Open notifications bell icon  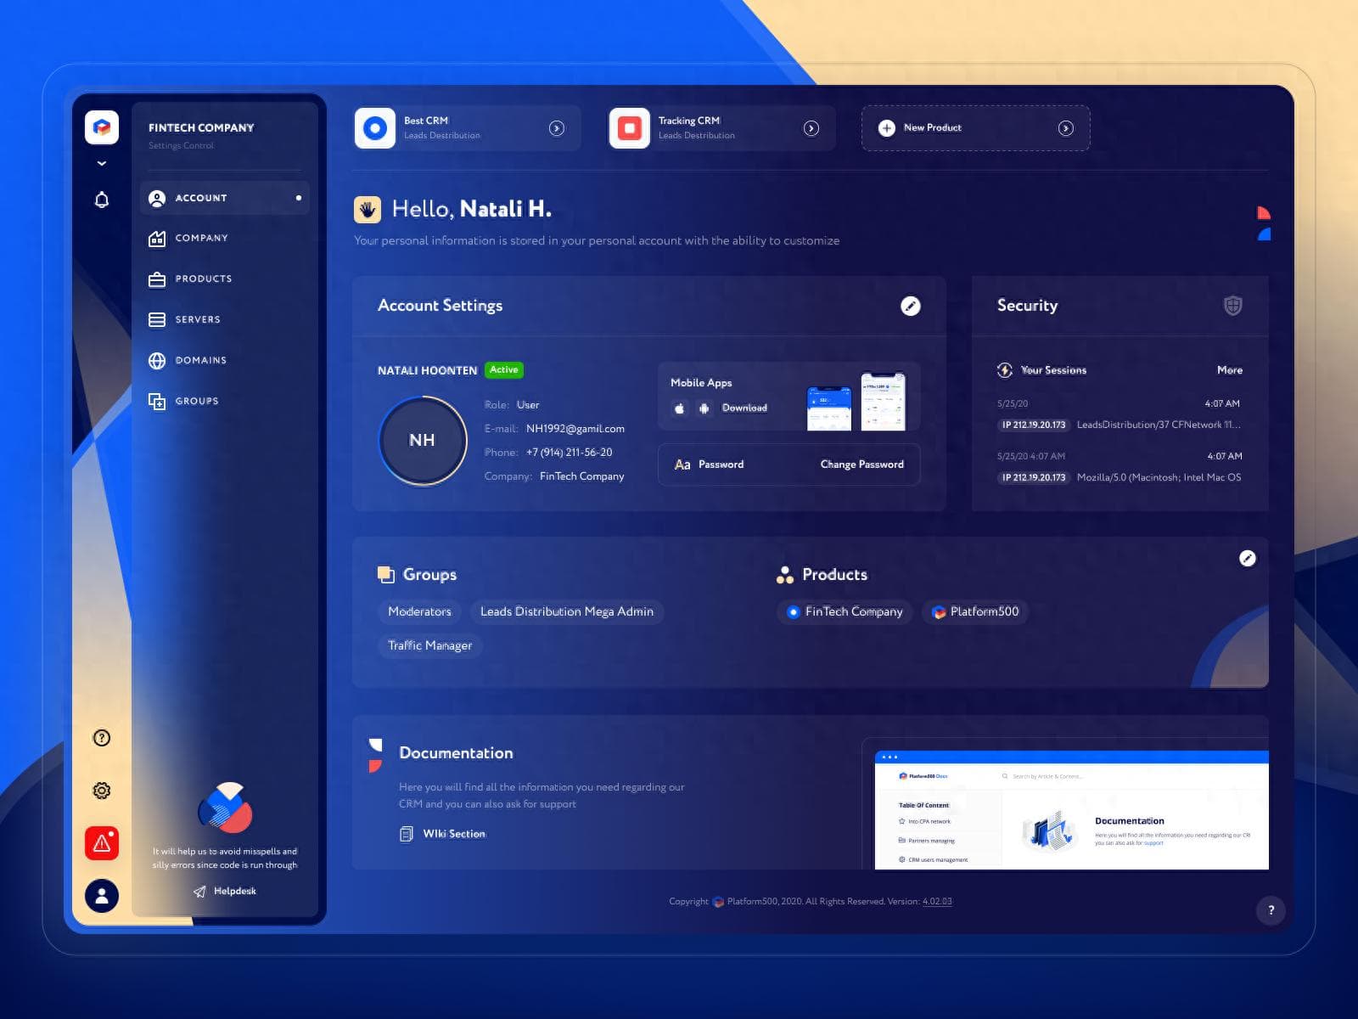102,200
